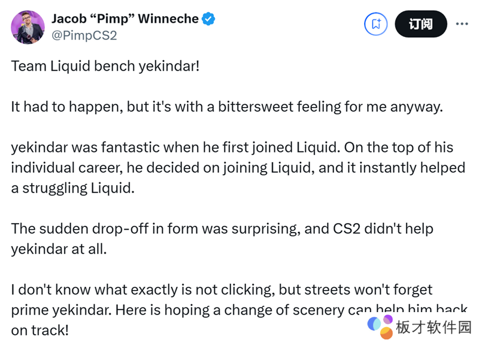479x342 pixels.
Task: Click the bookmark-with-sparkle icon button
Action: pyautogui.click(x=377, y=24)
